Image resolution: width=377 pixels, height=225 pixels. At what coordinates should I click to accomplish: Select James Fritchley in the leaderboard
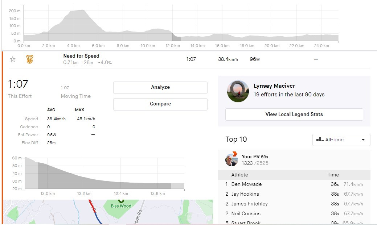[249, 204]
